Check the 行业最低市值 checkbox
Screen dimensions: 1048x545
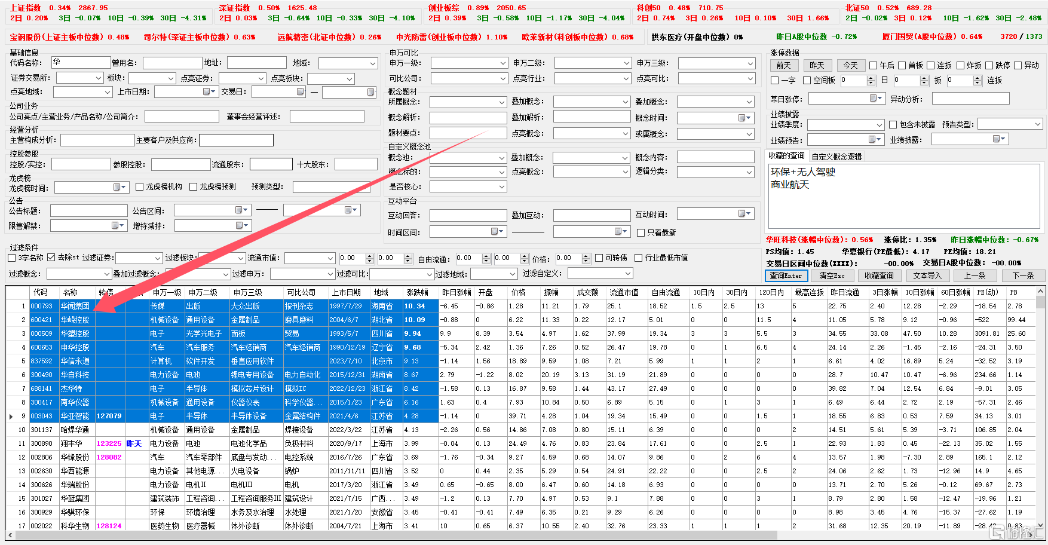point(639,258)
